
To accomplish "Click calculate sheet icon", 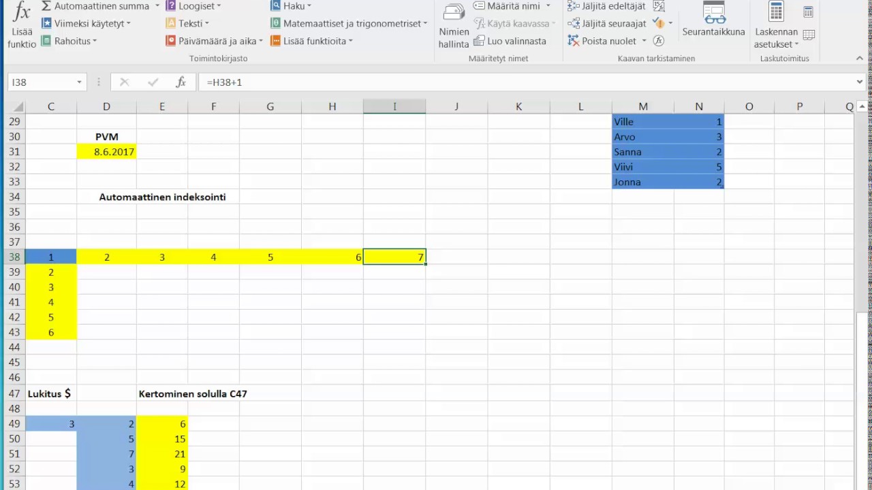I will pyautogui.click(x=809, y=35).
